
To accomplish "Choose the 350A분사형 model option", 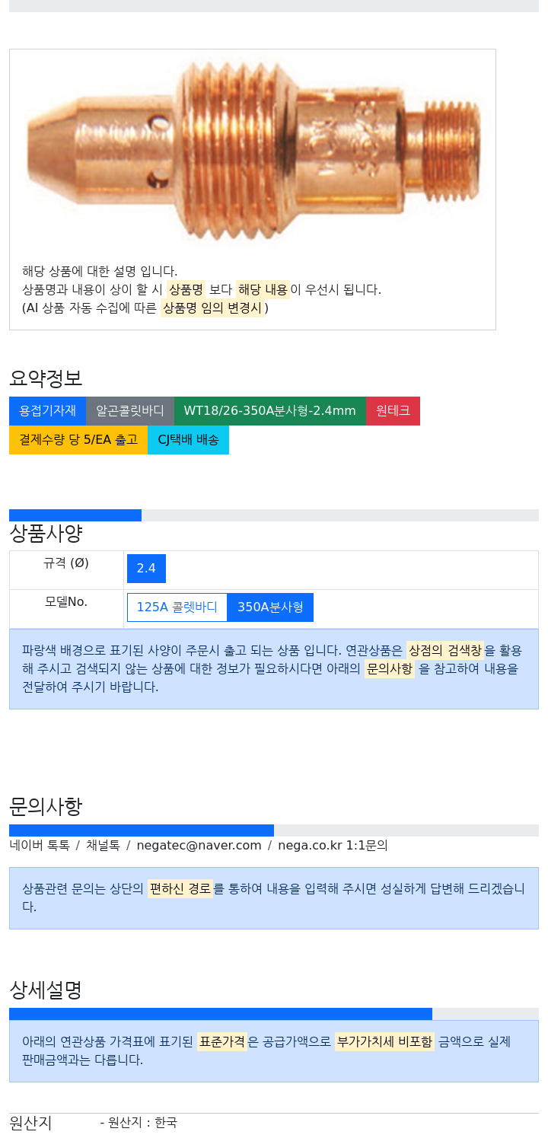I will point(270,607).
